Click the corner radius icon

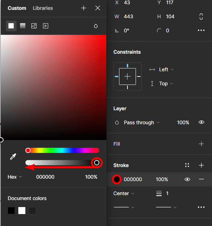click(x=159, y=31)
